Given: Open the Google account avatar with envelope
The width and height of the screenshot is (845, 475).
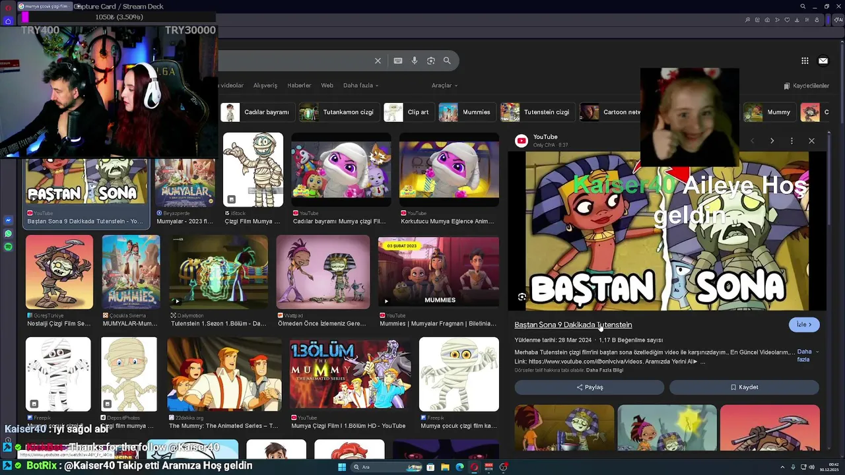Looking at the screenshot, I should [823, 61].
